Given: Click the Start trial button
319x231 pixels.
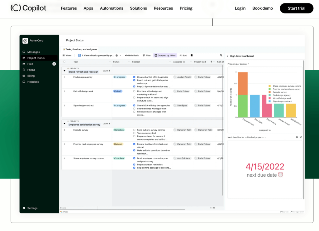Looking at the screenshot, I should tap(297, 8).
